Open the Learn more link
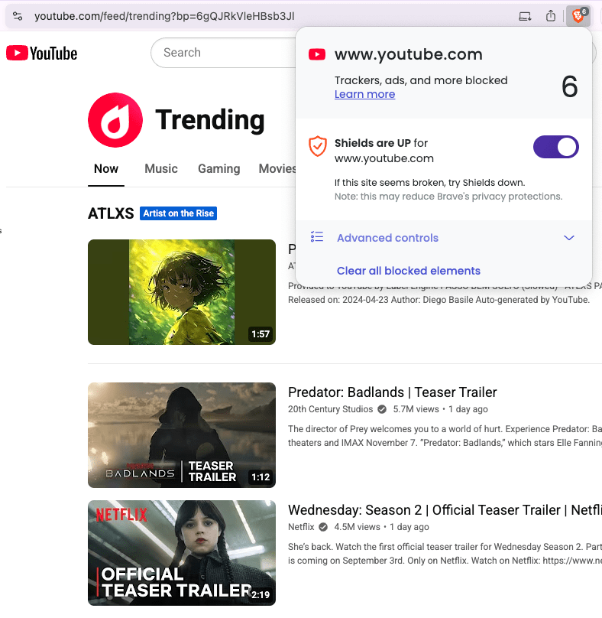This screenshot has height=618, width=602. pyautogui.click(x=364, y=94)
